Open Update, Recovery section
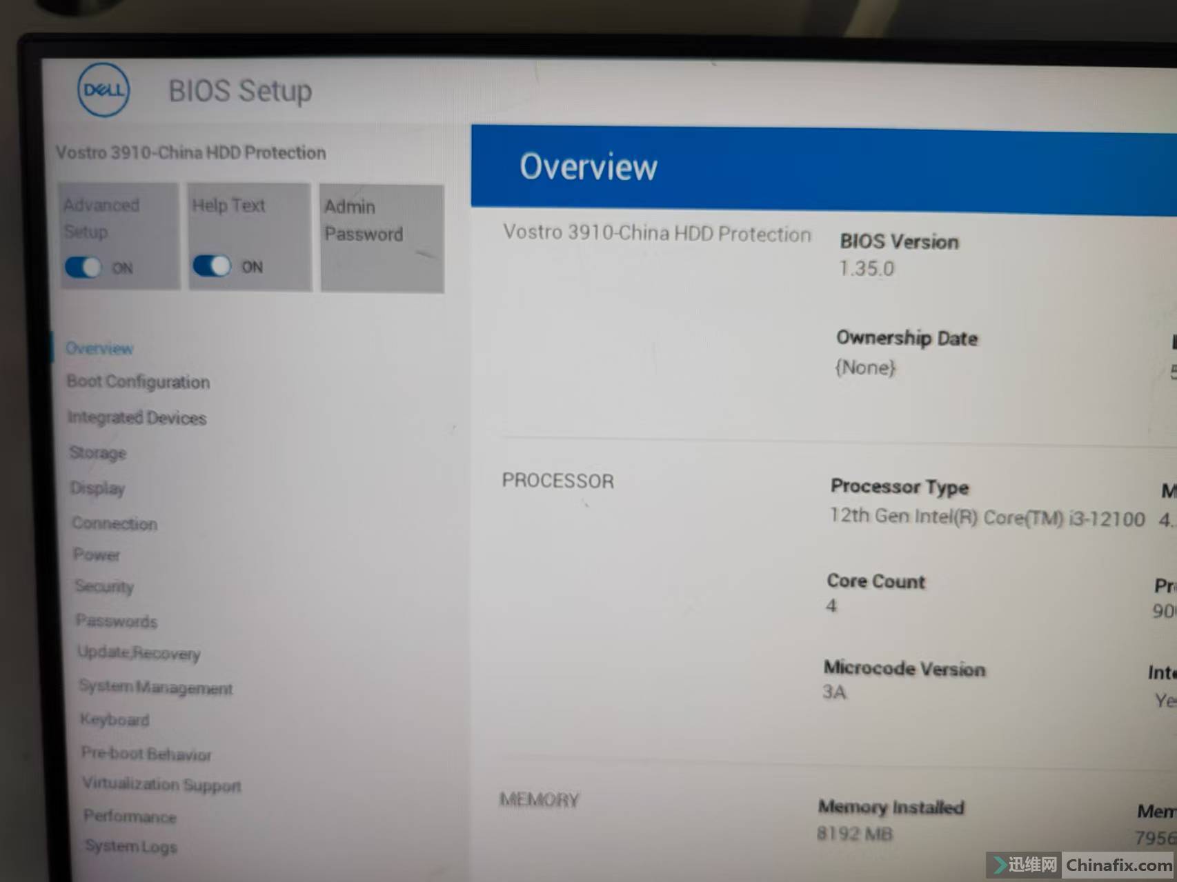Image resolution: width=1177 pixels, height=882 pixels. pyautogui.click(x=139, y=653)
